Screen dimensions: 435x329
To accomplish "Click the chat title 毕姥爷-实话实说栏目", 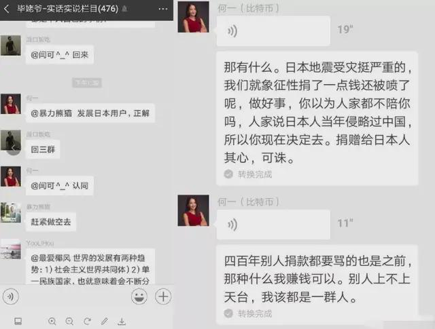I will coord(67,9).
